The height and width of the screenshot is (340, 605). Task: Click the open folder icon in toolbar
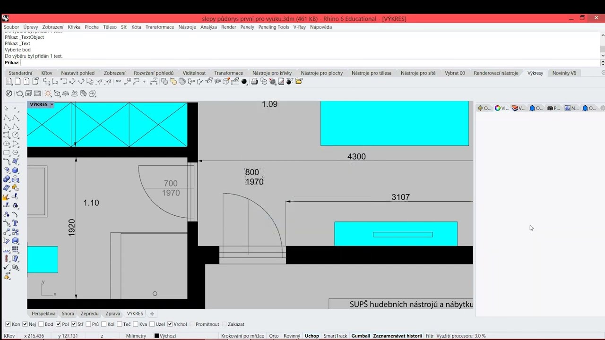pyautogui.click(x=298, y=81)
